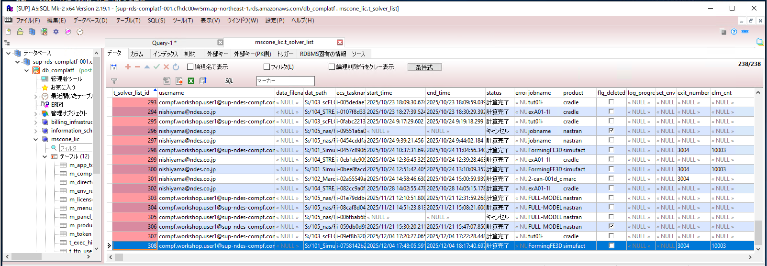
Task: Collapse the テーブル (12) tree node
Action: point(45,156)
